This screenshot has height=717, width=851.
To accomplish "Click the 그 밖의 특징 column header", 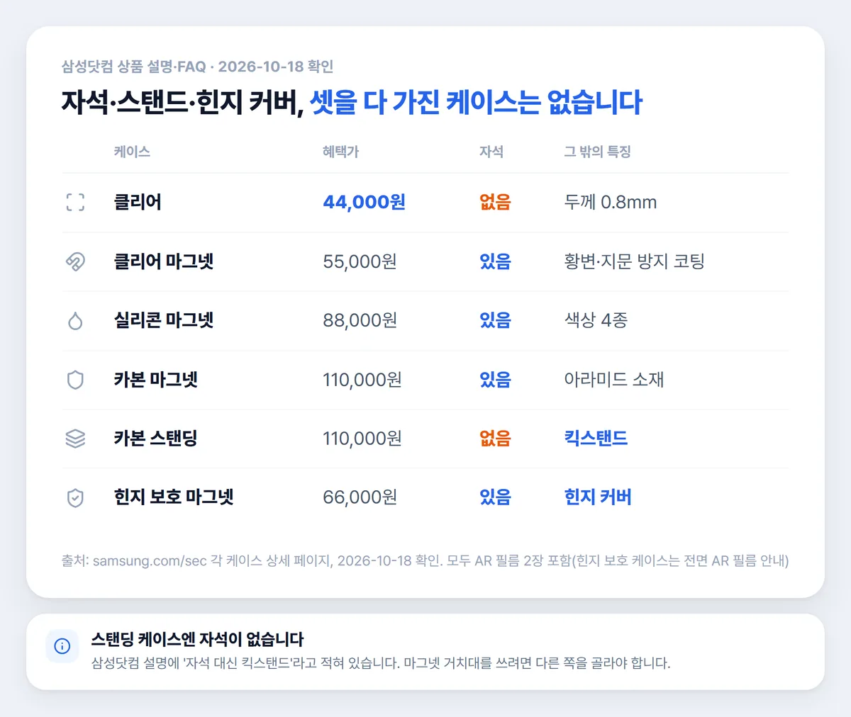I will (x=597, y=152).
